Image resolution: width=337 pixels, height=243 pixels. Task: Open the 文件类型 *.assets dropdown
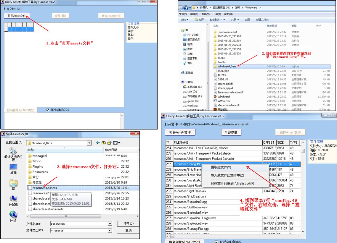(110, 231)
